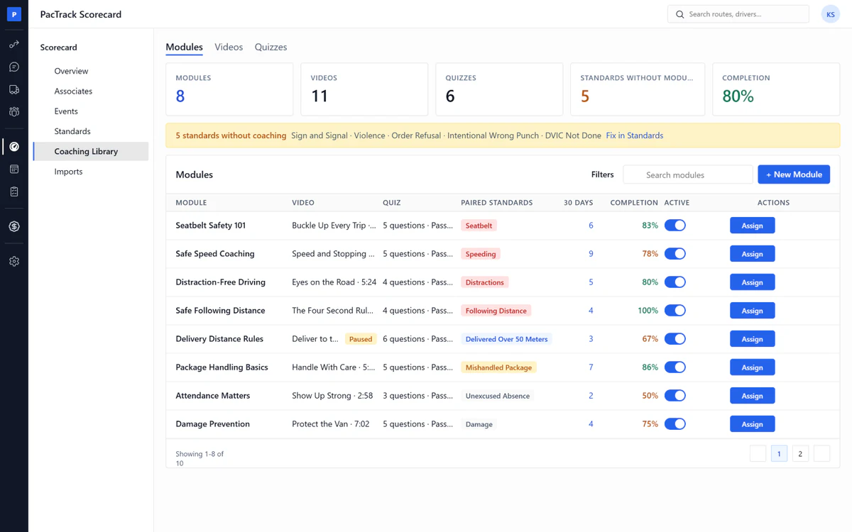Image resolution: width=852 pixels, height=532 pixels.
Task: Sort by the Completion column header
Action: point(634,203)
